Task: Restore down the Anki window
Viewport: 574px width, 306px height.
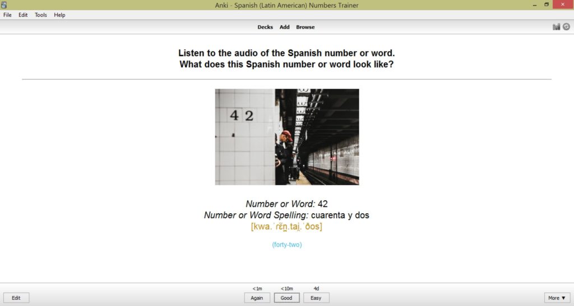Action: (x=547, y=4)
